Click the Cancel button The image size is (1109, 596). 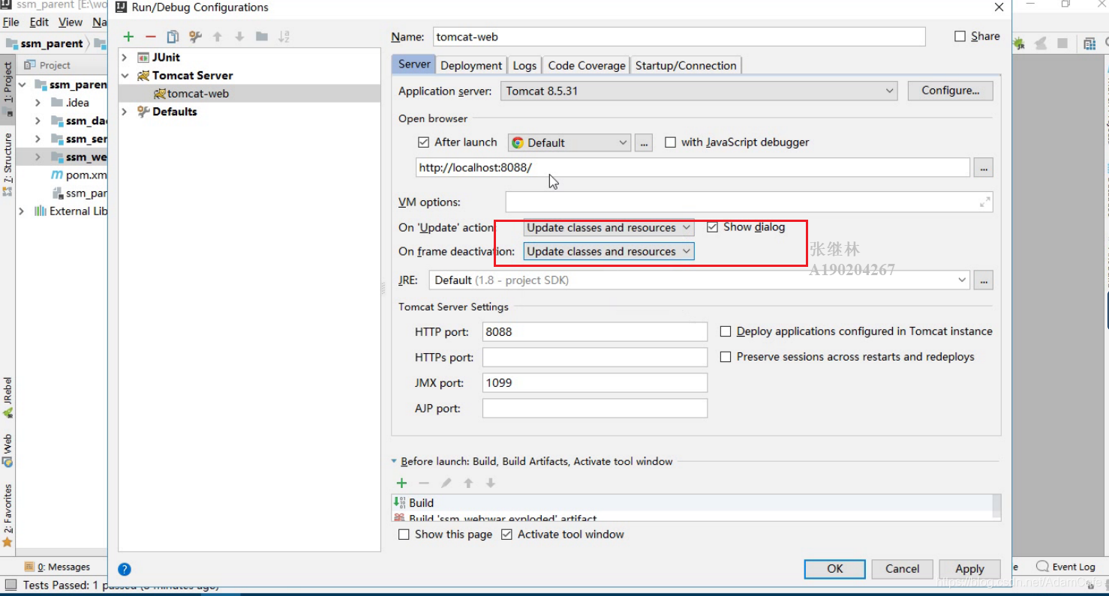pos(902,569)
